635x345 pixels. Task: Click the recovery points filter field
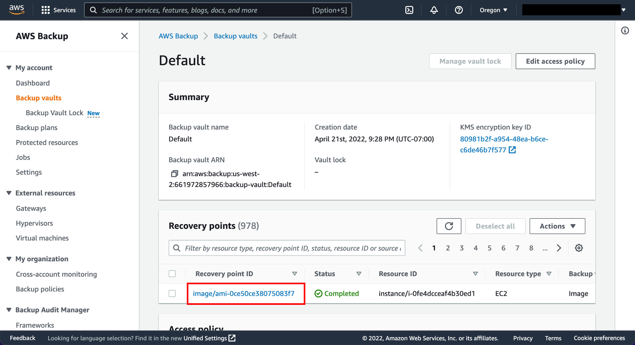(x=287, y=248)
